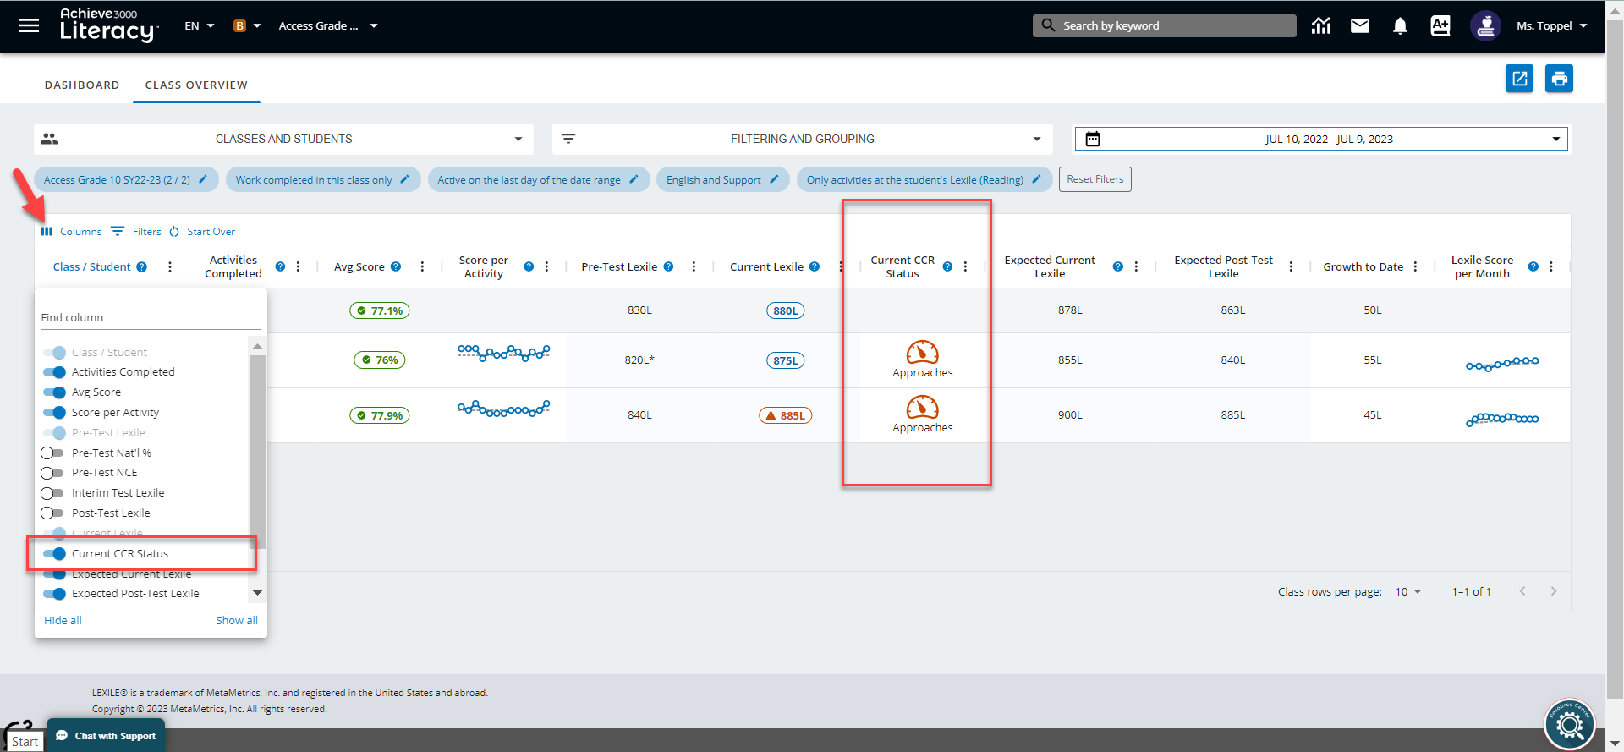Expand Classes and Students dropdown

pos(284,139)
